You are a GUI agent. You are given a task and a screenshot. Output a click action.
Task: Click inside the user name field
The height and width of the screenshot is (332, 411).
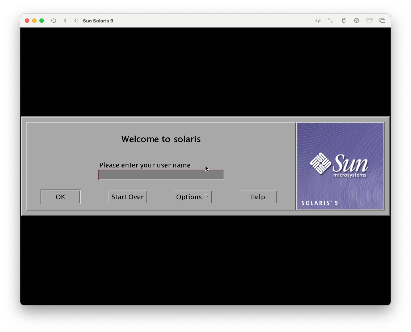tap(161, 175)
